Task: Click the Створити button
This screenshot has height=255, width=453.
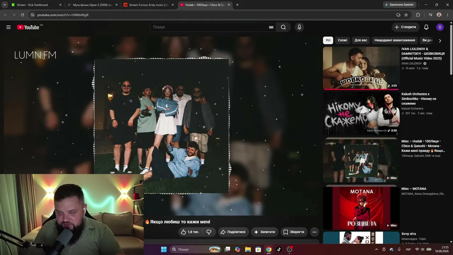Action: pyautogui.click(x=406, y=27)
